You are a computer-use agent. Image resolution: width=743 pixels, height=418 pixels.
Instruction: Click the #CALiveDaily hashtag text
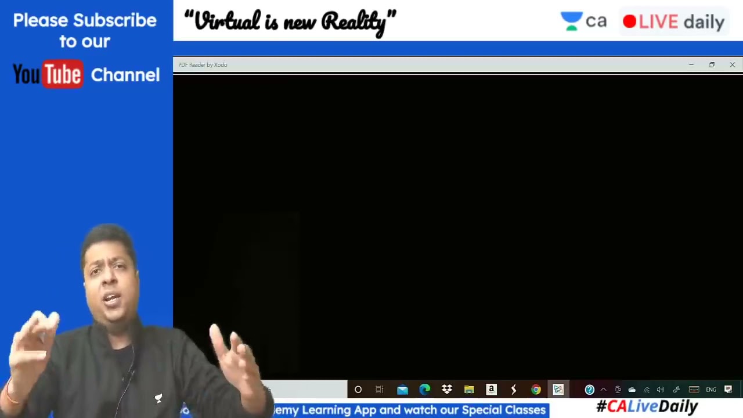(647, 406)
